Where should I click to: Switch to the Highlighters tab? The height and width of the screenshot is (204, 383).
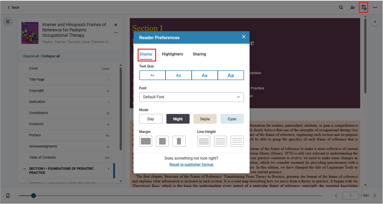(172, 54)
